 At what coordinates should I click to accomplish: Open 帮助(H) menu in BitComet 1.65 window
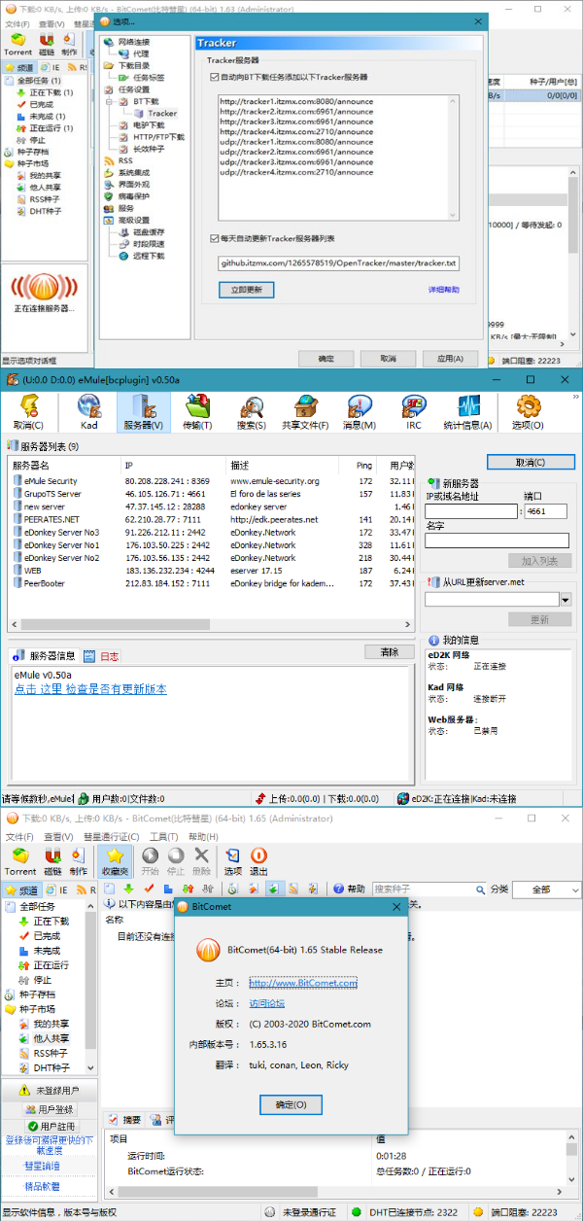click(x=202, y=837)
